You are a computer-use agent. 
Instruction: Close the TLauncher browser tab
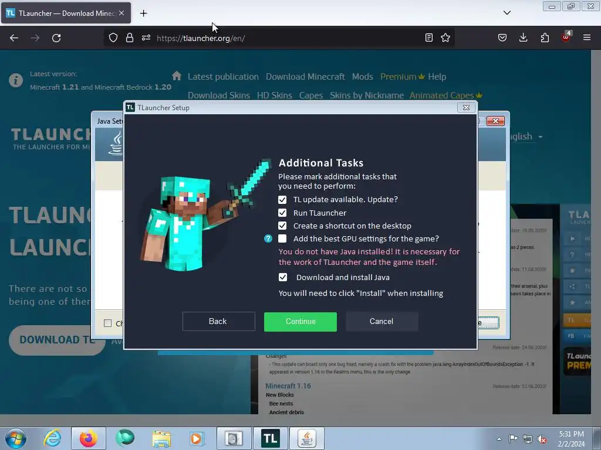coord(121,13)
